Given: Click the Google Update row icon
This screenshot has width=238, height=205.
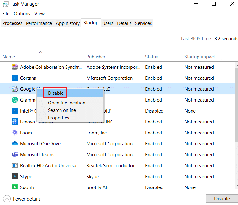Looking at the screenshot, I should click(15, 89).
